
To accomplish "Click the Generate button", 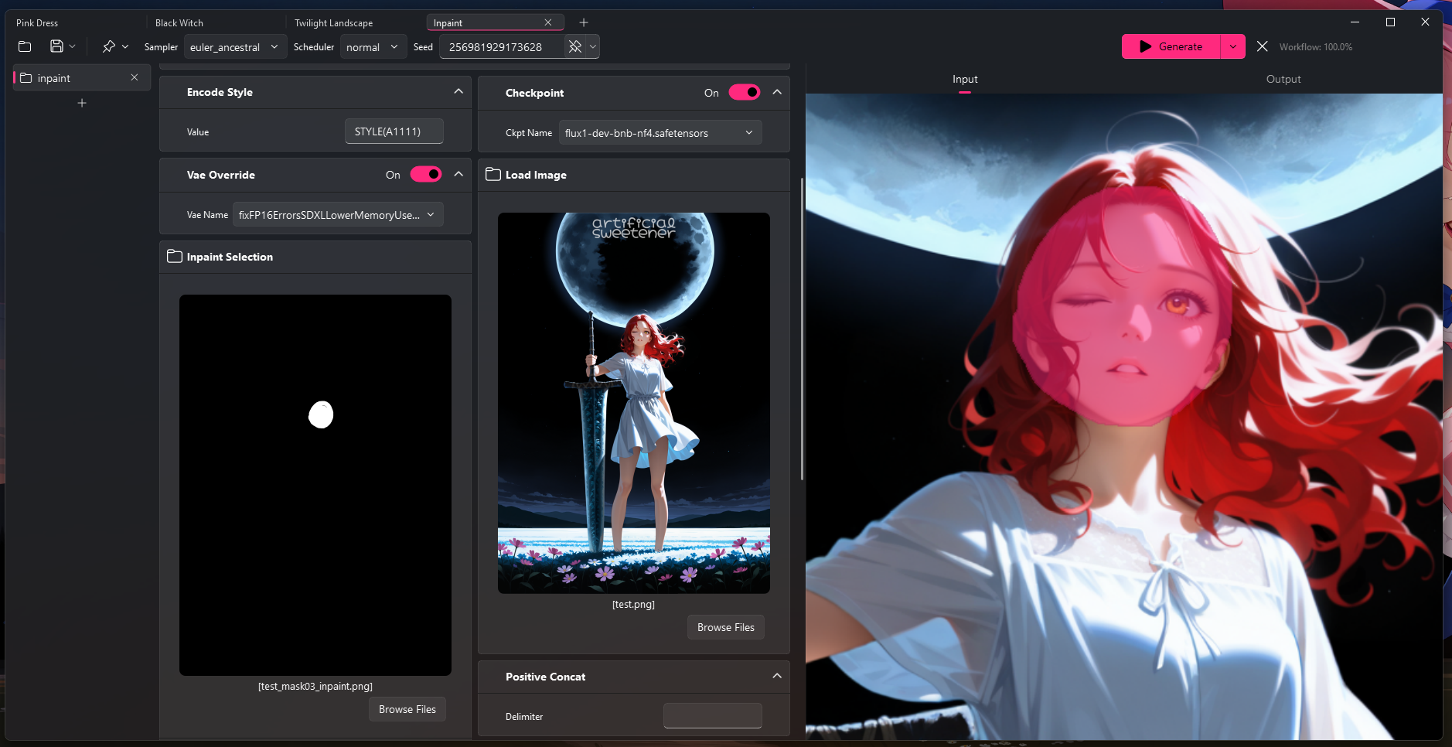I will click(x=1171, y=46).
